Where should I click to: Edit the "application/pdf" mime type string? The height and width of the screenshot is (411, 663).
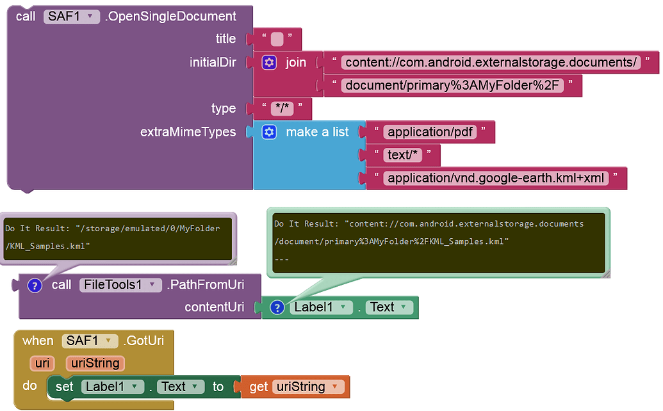point(430,132)
